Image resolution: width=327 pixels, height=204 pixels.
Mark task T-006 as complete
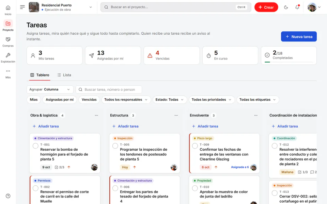click(x=115, y=188)
